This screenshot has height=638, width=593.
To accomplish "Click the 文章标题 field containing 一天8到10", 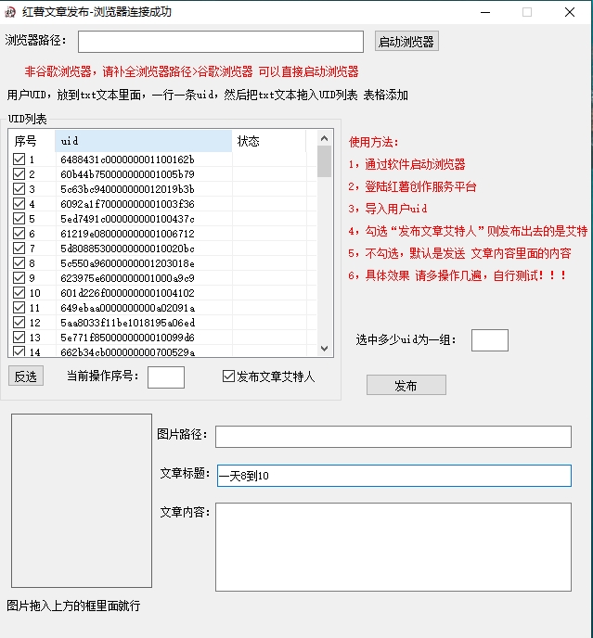I will click(x=393, y=475).
